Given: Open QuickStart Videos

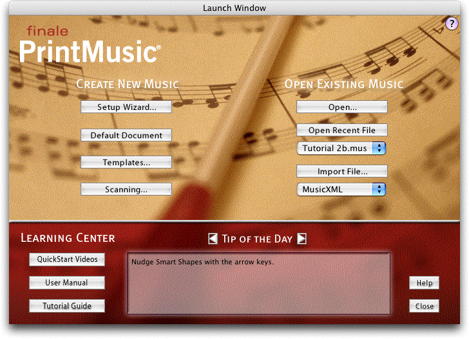Looking at the screenshot, I should pyautogui.click(x=67, y=259).
